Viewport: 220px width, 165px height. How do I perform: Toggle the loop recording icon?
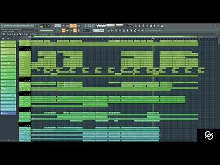pyautogui.click(x=79, y=26)
